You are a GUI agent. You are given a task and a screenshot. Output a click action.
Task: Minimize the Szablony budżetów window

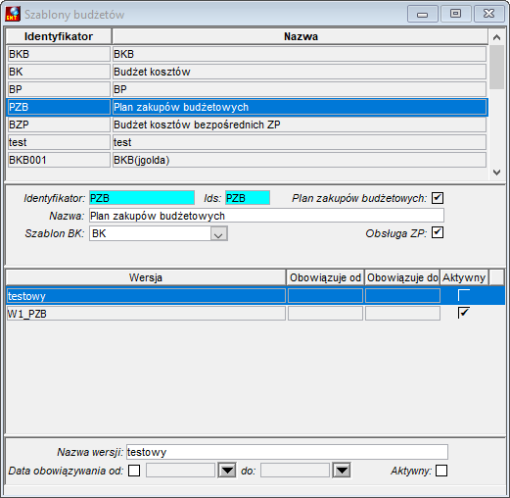[423, 14]
